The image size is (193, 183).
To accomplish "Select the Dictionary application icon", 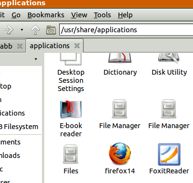I will click(x=120, y=58).
